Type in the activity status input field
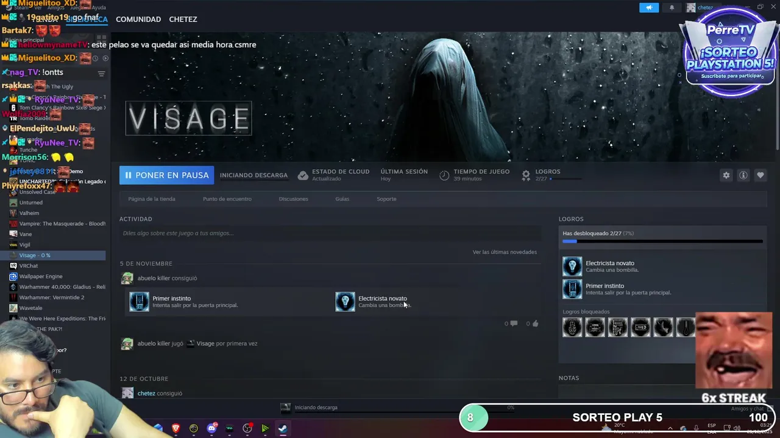 pyautogui.click(x=330, y=233)
